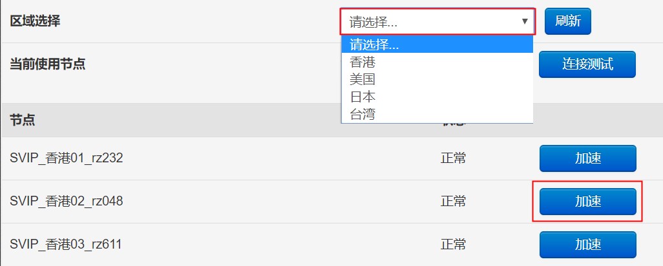Click 加速 for SVIP_香港03_rz611

pyautogui.click(x=588, y=245)
